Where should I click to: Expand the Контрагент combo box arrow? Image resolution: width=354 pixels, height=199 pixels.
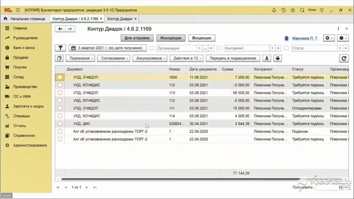pos(272,48)
